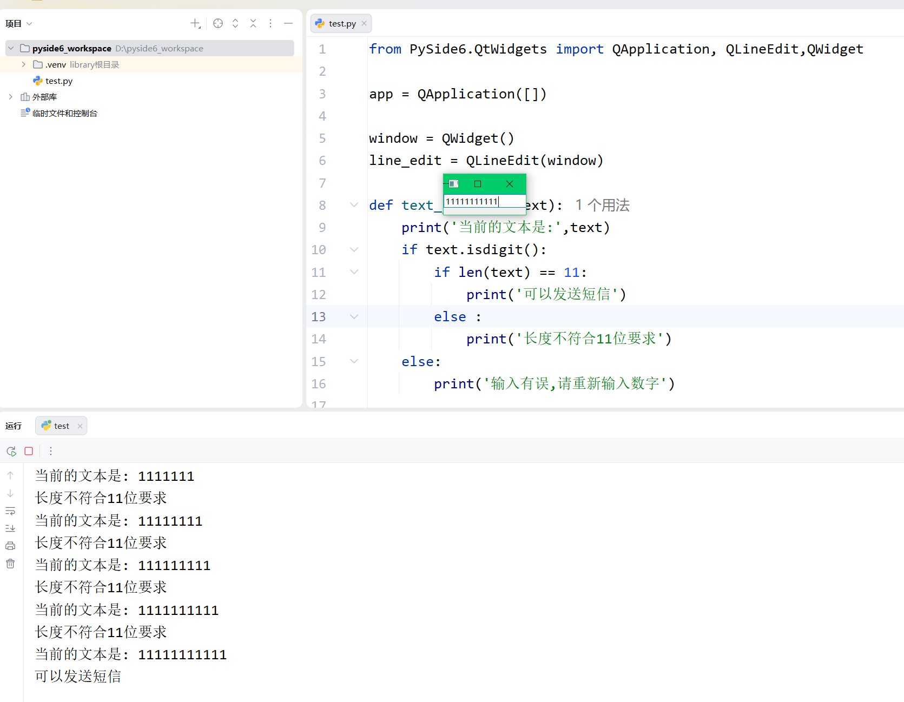Hide the project tool window
904x702 pixels.
click(x=288, y=23)
